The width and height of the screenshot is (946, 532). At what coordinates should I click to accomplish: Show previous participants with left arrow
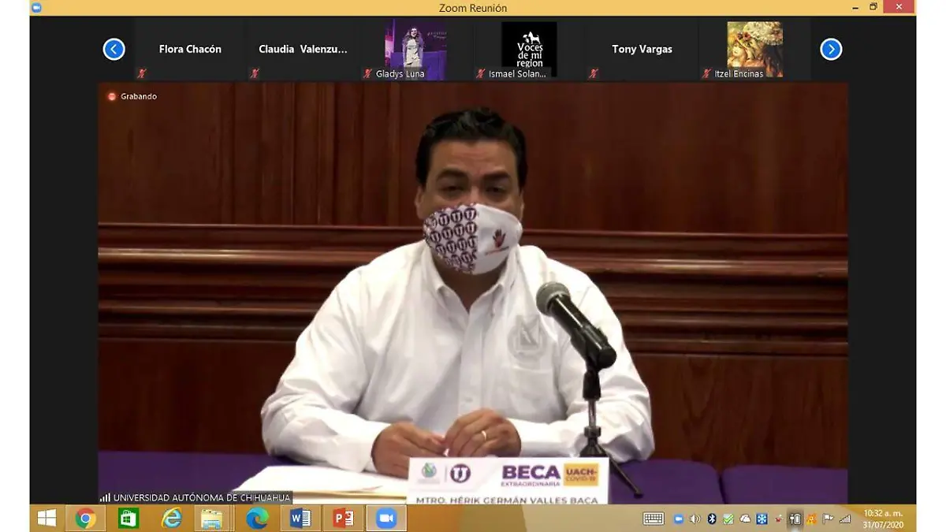(114, 50)
